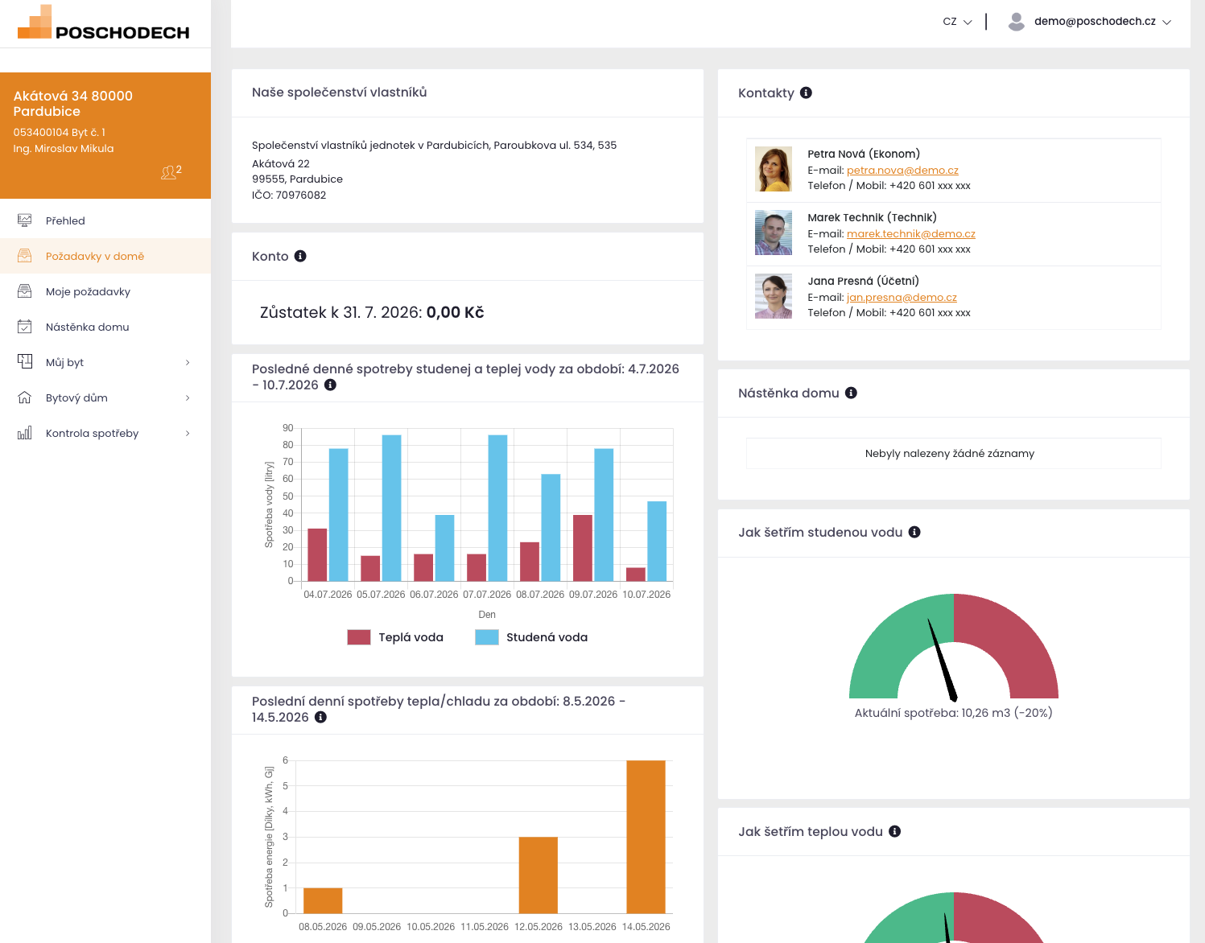The height and width of the screenshot is (943, 1205).
Task: Click the 09.07.2026 hot water bar
Action: pos(583,548)
